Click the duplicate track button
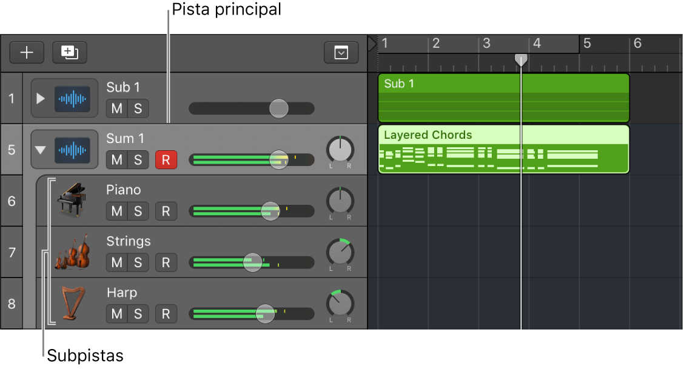684x369 pixels. coord(69,53)
